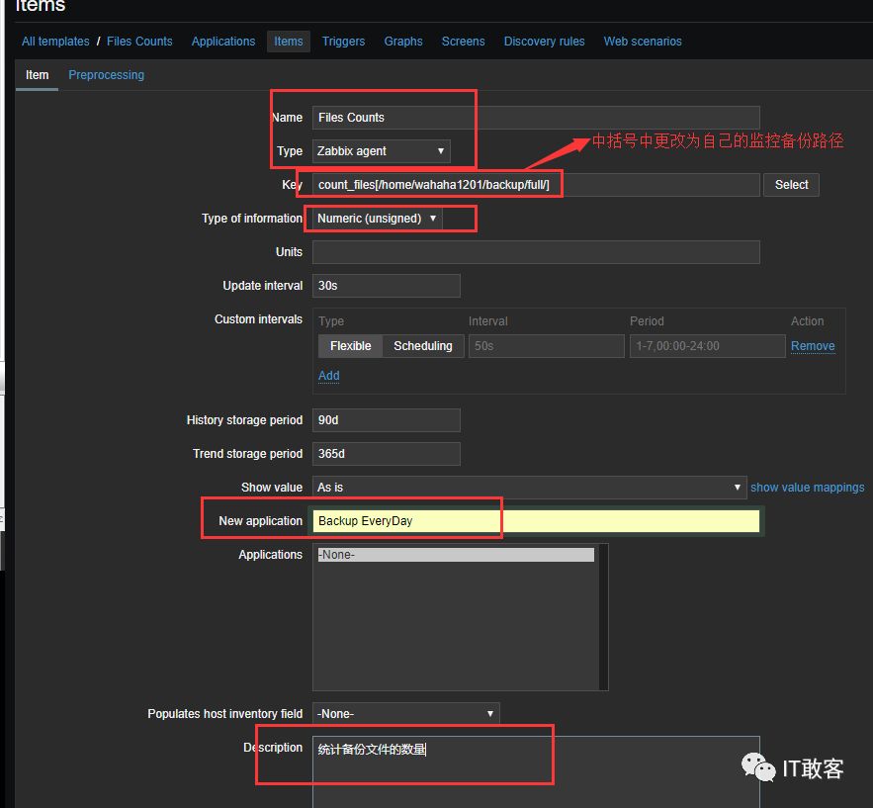Viewport: 873px width, 808px height.
Task: Open the Type dropdown showing Zabbix agent
Action: (x=381, y=151)
